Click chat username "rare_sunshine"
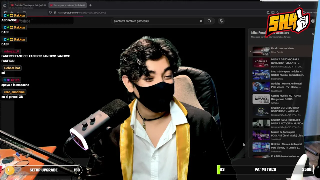Screen dimensions: 320x180 point(14,92)
